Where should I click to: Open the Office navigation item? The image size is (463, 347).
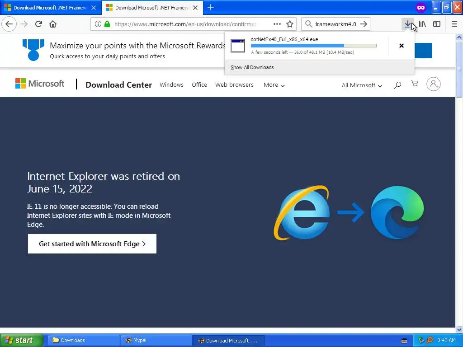[x=199, y=84]
